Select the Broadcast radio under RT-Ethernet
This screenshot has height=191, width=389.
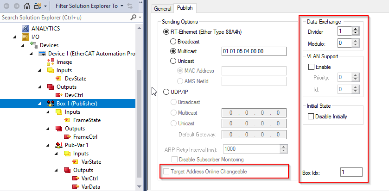pos(173,41)
